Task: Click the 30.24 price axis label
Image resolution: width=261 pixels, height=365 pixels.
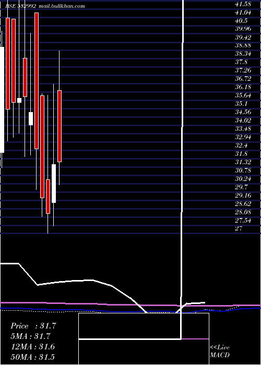Action: coord(243,179)
